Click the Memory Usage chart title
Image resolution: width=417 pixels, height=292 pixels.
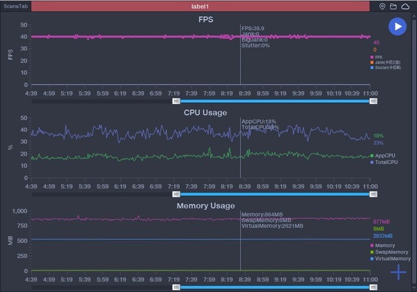[x=206, y=206]
